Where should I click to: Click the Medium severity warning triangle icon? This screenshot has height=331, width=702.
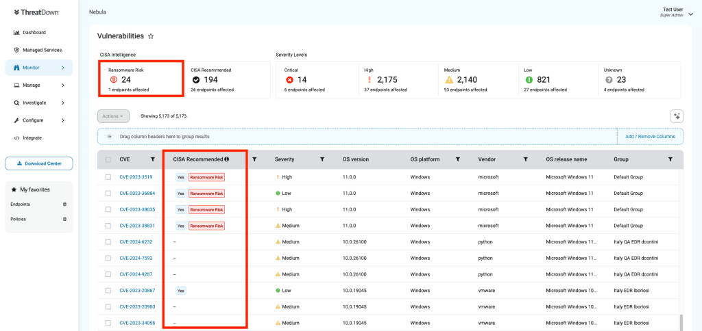pos(449,80)
